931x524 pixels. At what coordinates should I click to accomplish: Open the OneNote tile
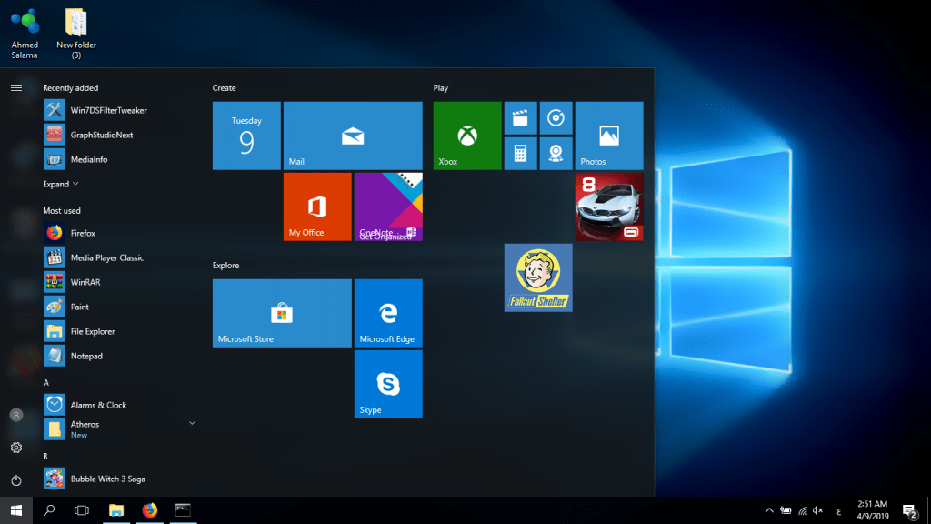pyautogui.click(x=388, y=207)
